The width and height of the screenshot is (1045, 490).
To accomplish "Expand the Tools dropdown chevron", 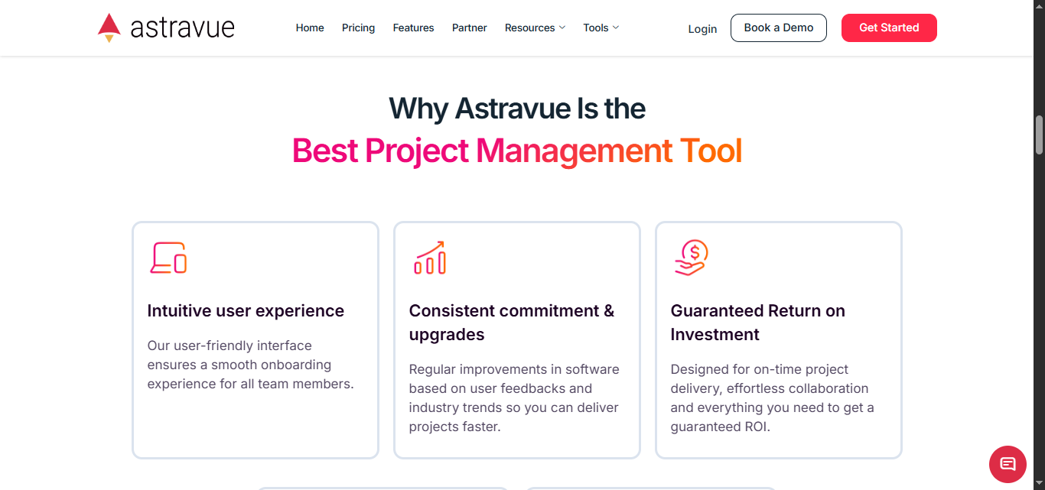I will [616, 28].
